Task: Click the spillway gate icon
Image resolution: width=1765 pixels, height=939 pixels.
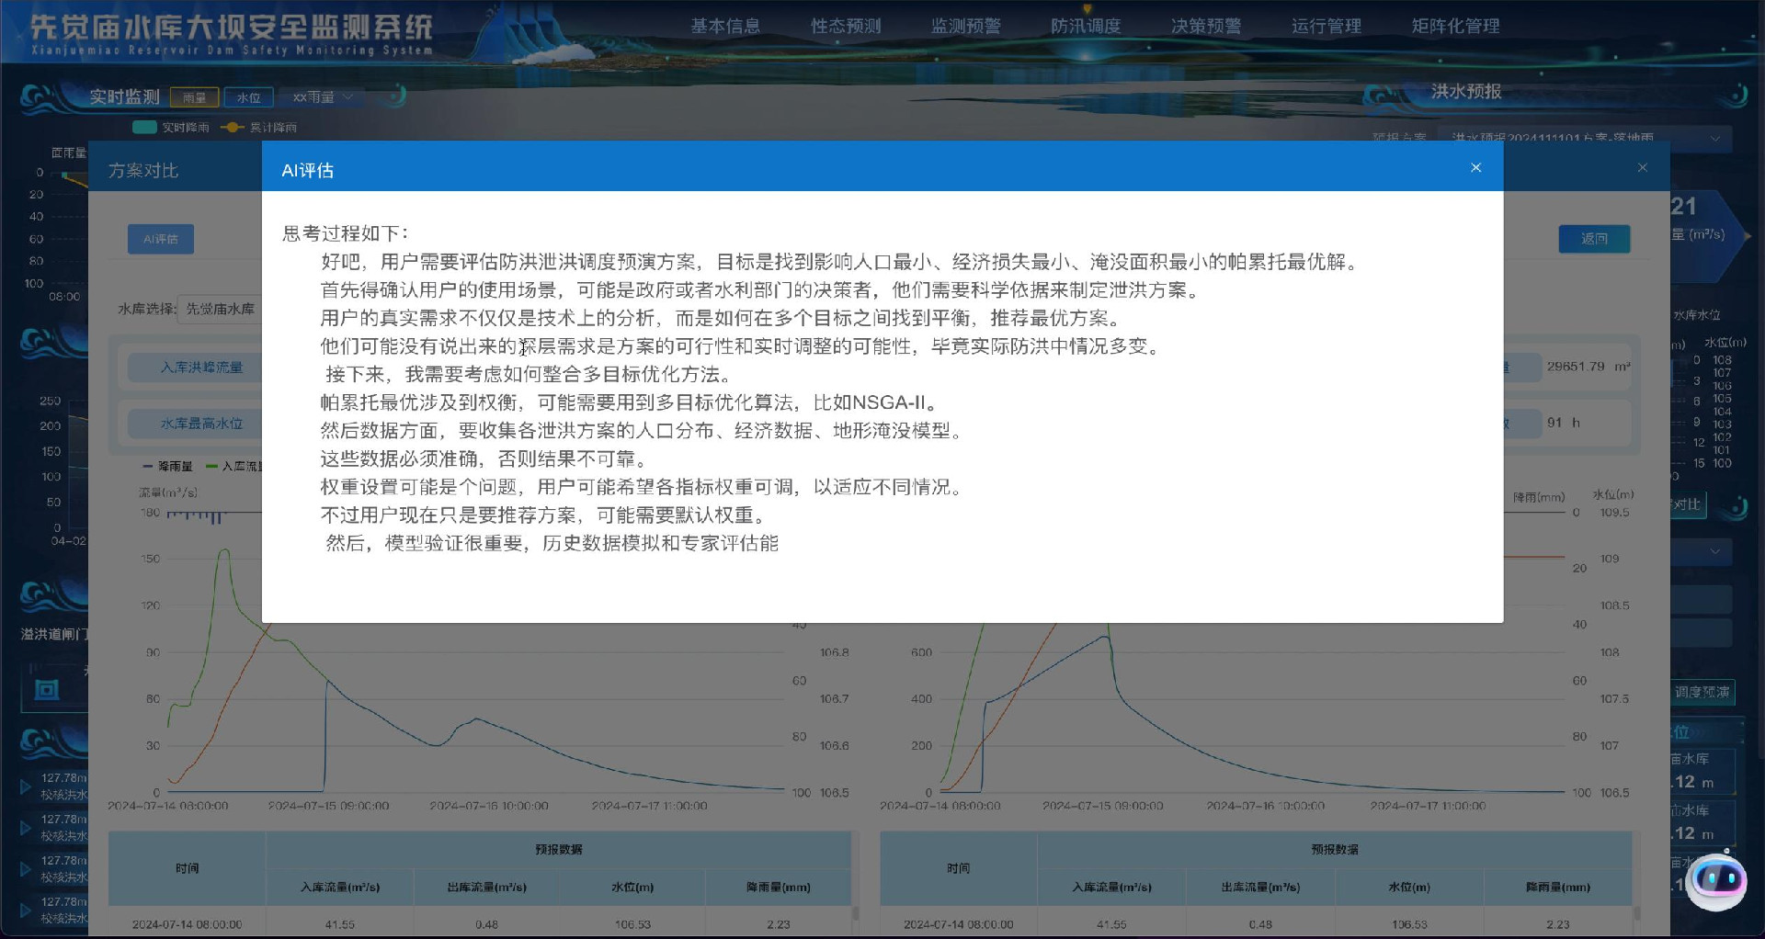Action: click(47, 689)
